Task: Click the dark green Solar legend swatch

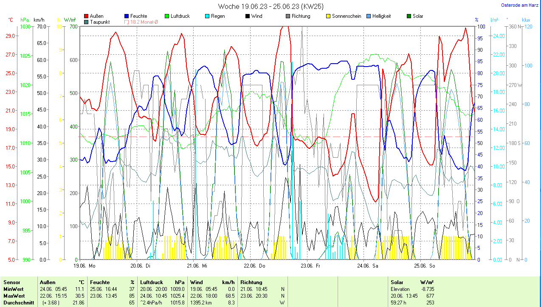Action: point(409,16)
